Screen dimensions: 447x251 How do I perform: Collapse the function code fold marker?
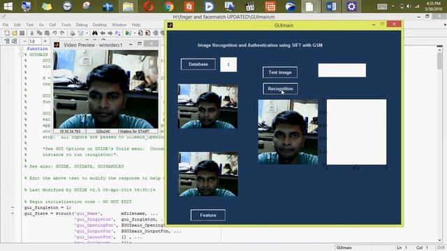coord(22,49)
